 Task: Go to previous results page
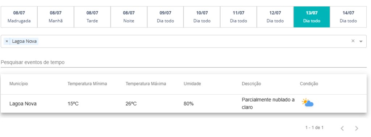click(342, 128)
